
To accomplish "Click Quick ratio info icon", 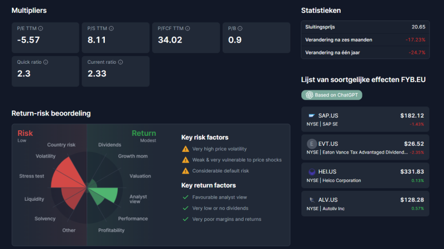I will [x=46, y=62].
